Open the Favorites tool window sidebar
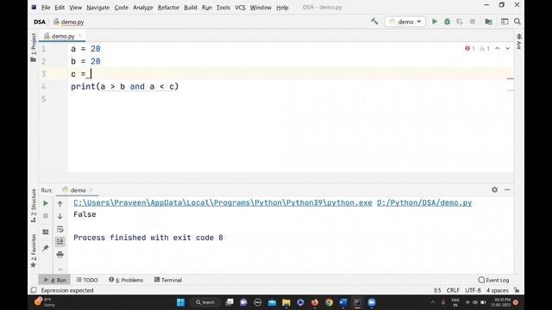The image size is (552, 310). 34,251
